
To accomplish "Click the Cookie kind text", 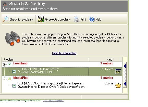I will [109, 83].
